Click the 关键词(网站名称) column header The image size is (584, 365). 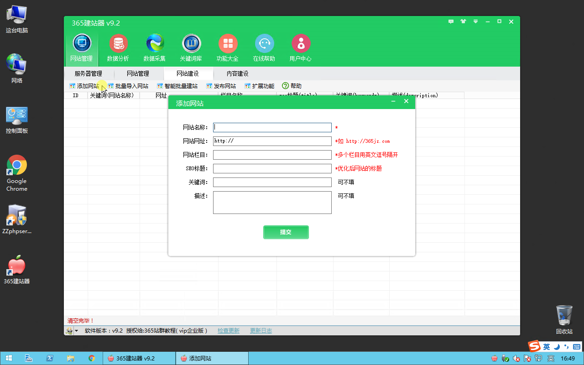click(114, 95)
